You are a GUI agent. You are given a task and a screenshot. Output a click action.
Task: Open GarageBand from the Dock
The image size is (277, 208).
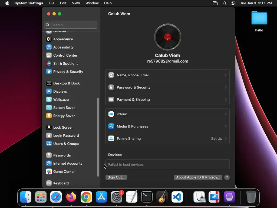162,197
